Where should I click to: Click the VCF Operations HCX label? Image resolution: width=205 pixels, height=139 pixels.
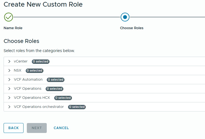pos(32,98)
